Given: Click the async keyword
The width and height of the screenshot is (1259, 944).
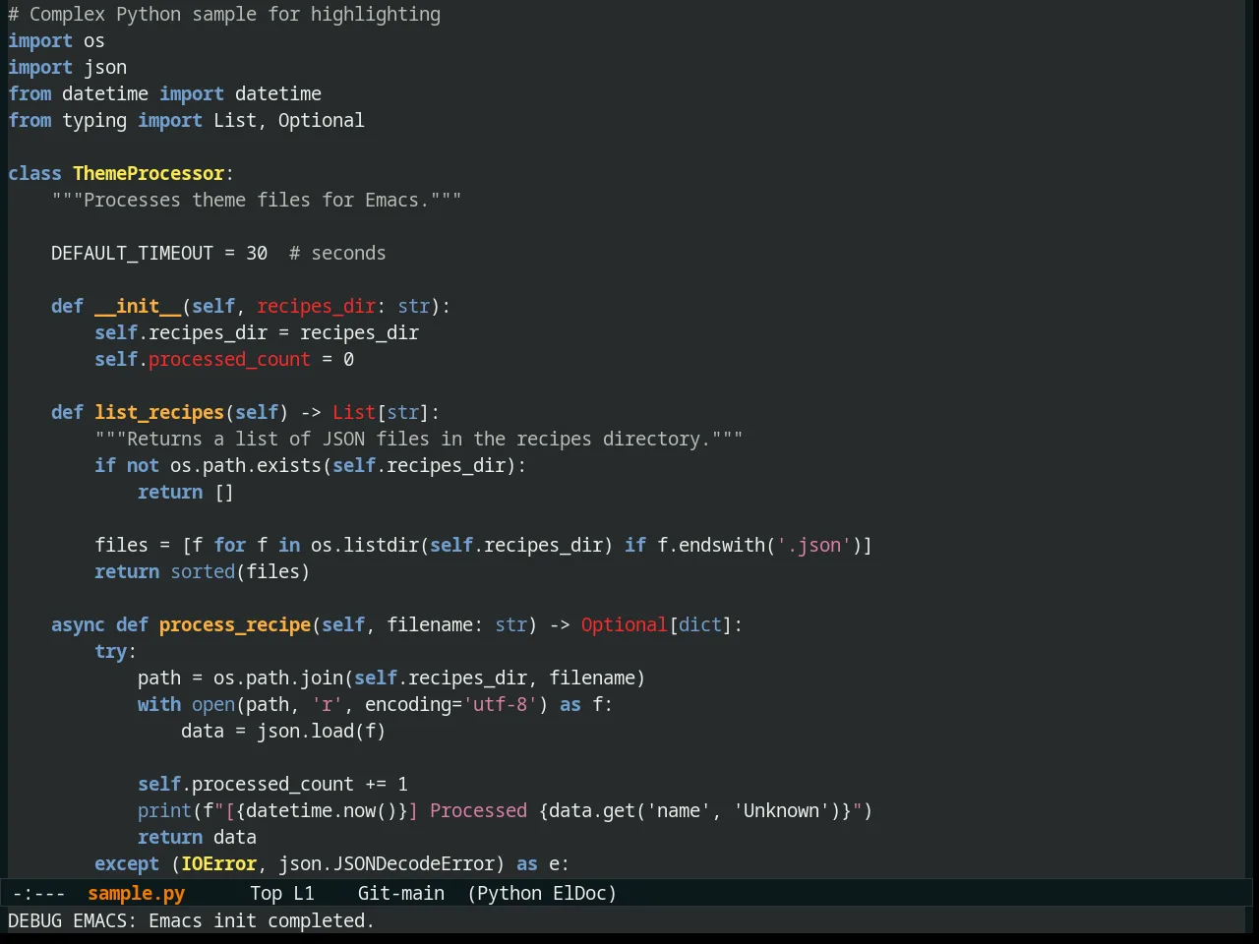Looking at the screenshot, I should pos(78,624).
